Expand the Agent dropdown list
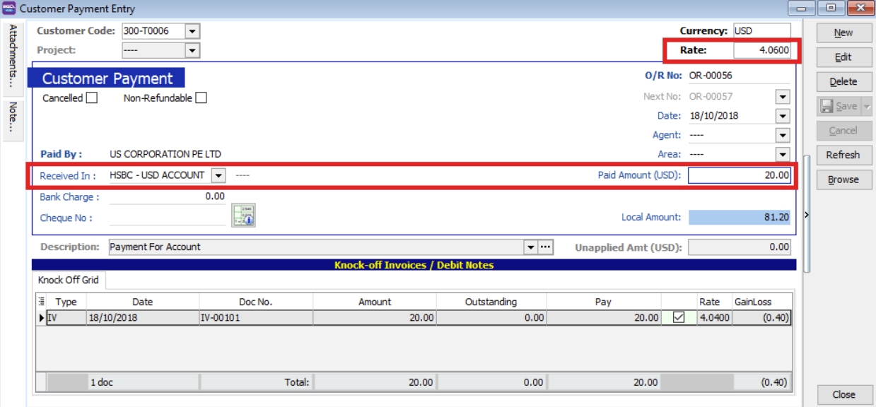 point(783,135)
